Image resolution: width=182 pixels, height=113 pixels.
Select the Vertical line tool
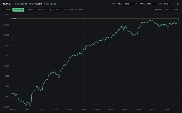(x=30, y=10)
